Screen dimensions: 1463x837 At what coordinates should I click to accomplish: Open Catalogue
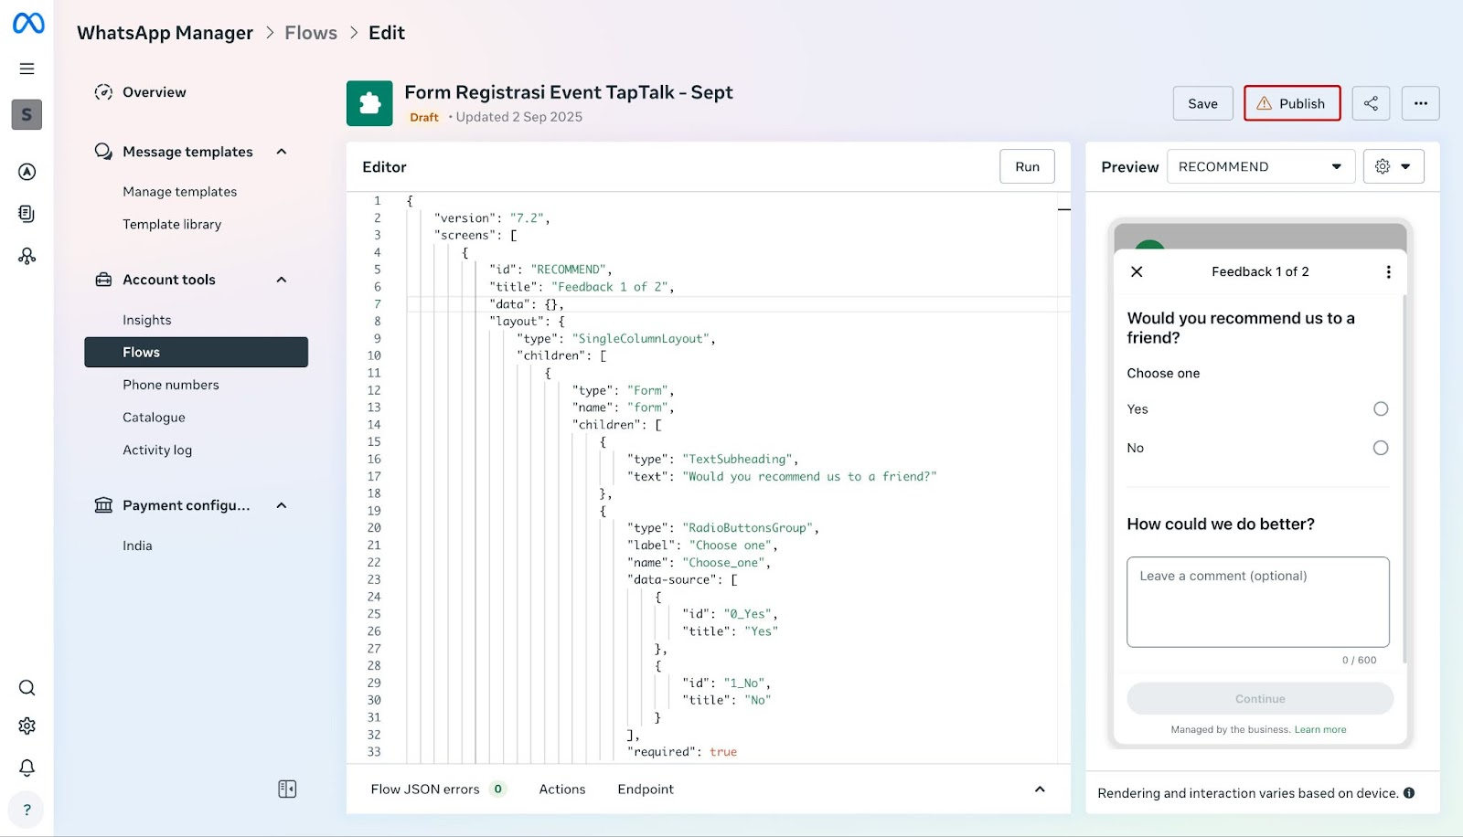[154, 418]
